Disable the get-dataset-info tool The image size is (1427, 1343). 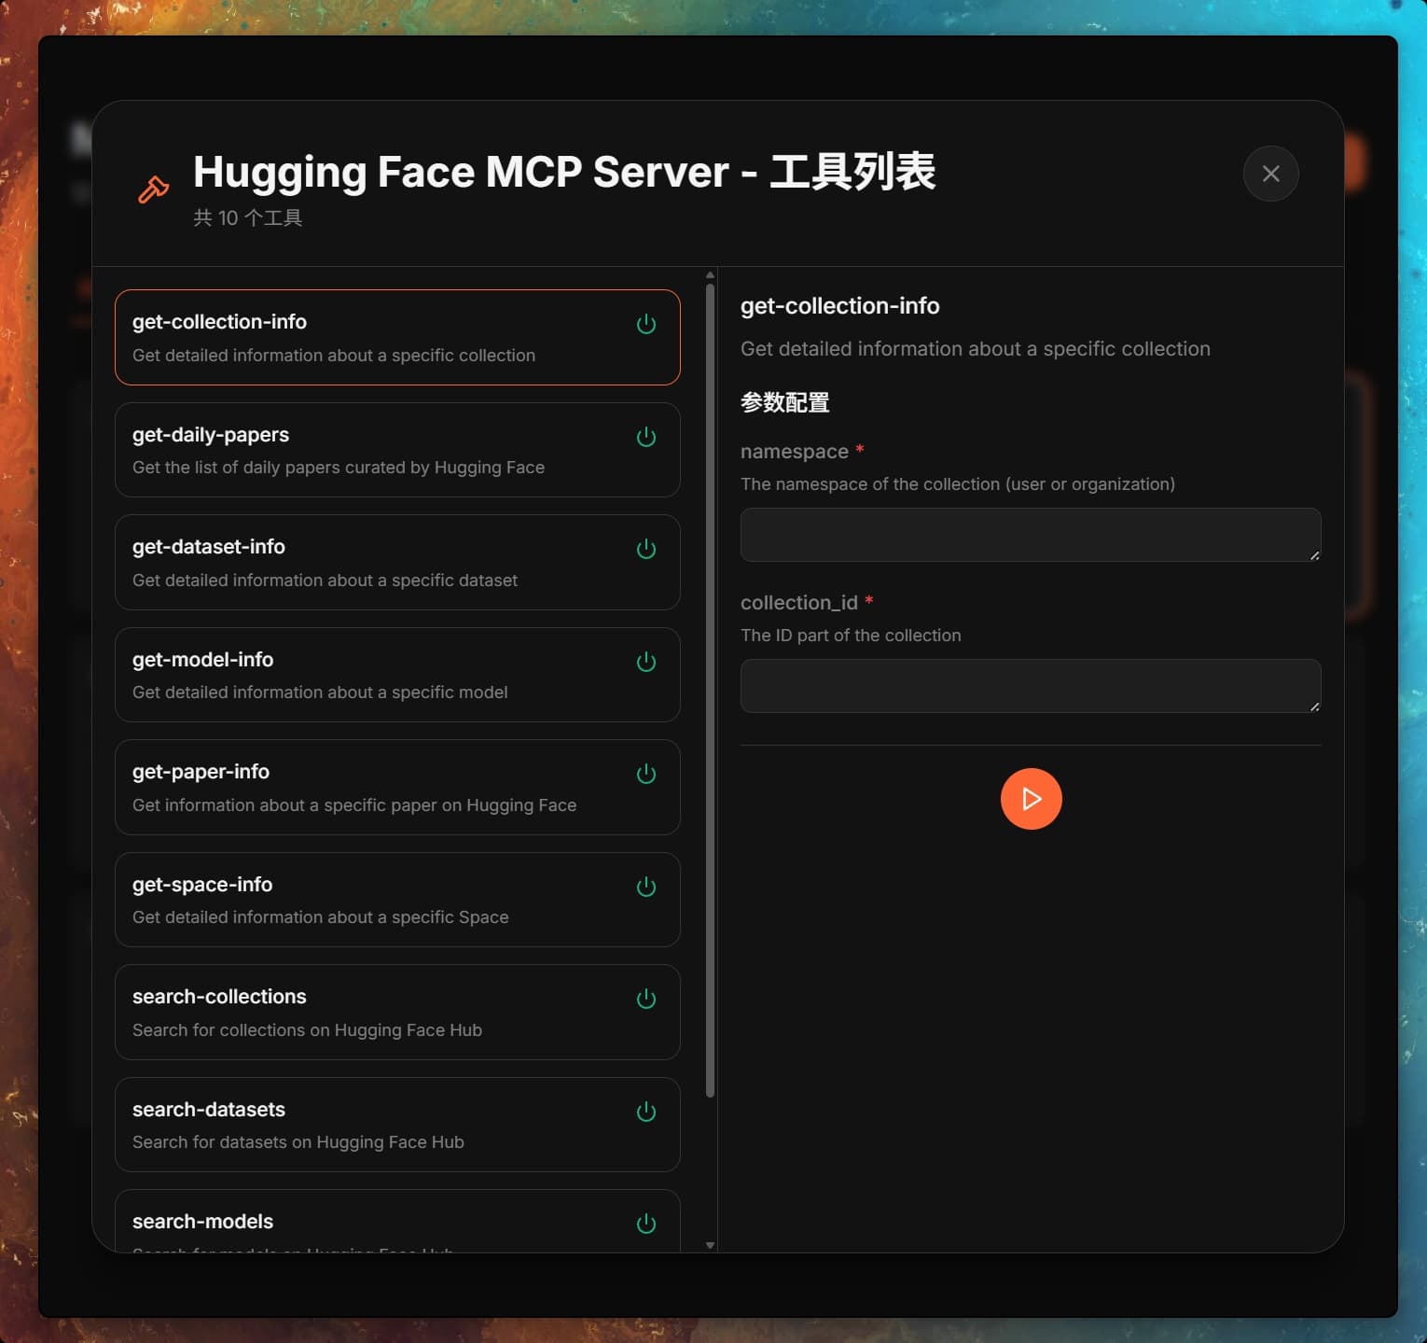pos(646,549)
